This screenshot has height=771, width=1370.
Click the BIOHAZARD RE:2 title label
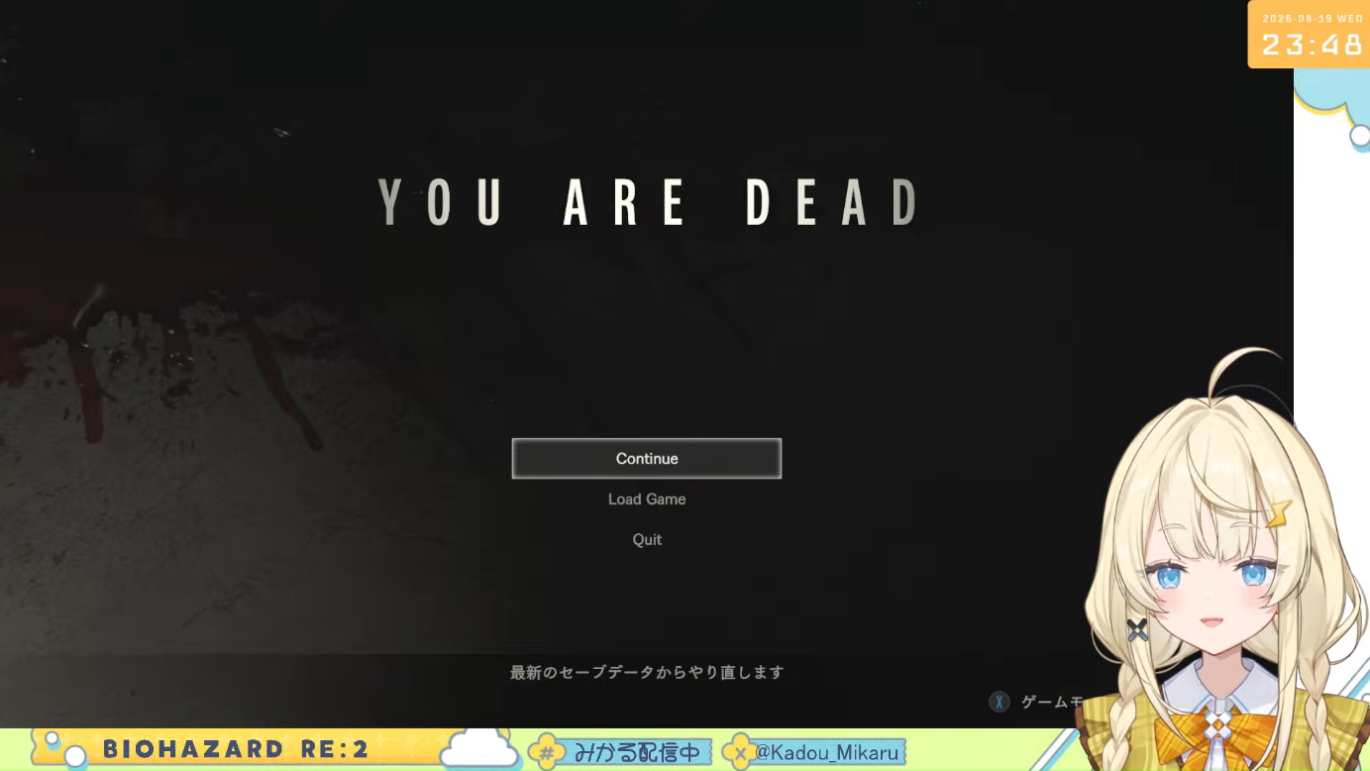tap(236, 749)
